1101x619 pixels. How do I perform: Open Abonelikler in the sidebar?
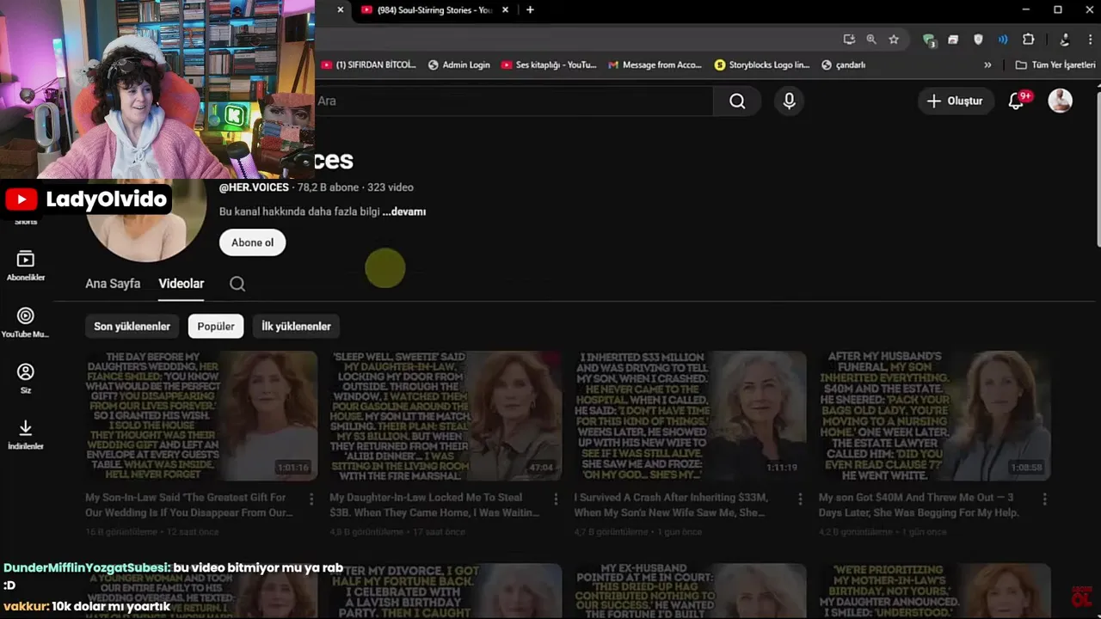tap(26, 266)
